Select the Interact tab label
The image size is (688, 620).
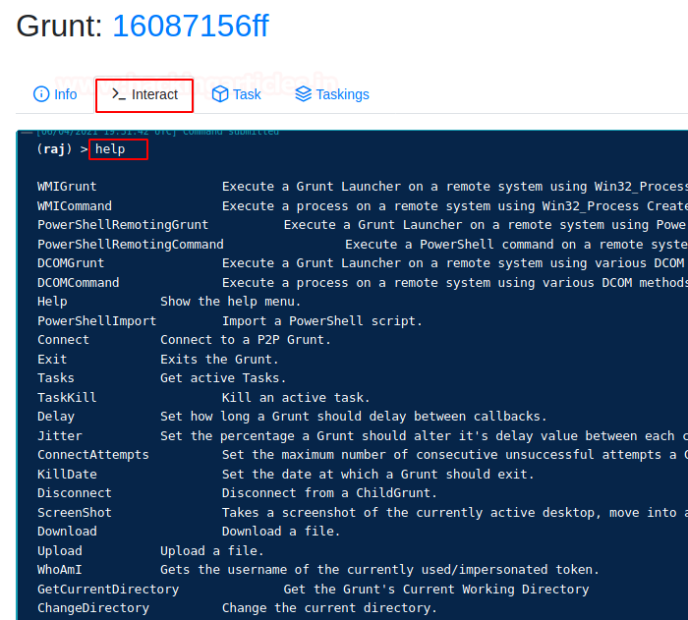pyautogui.click(x=154, y=94)
